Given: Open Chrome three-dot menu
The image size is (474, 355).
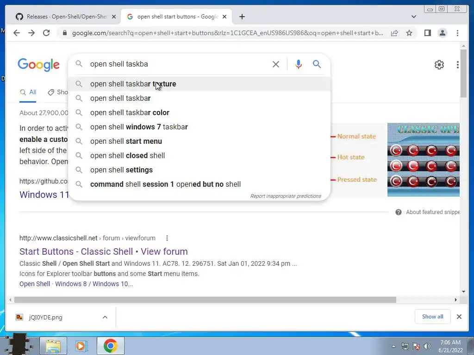Looking at the screenshot, I should [457, 33].
